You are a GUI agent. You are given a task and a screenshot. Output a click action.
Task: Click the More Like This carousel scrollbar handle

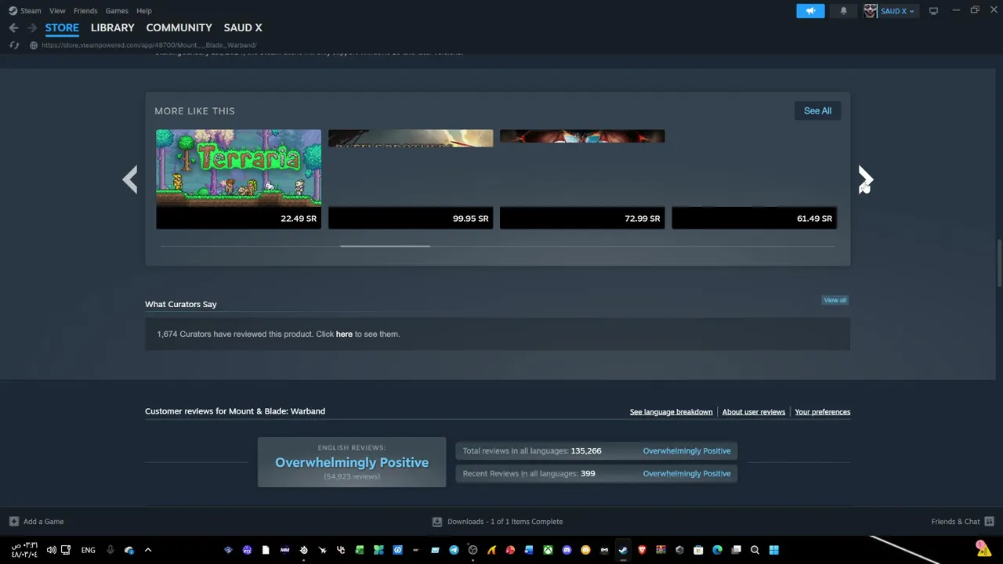point(385,246)
